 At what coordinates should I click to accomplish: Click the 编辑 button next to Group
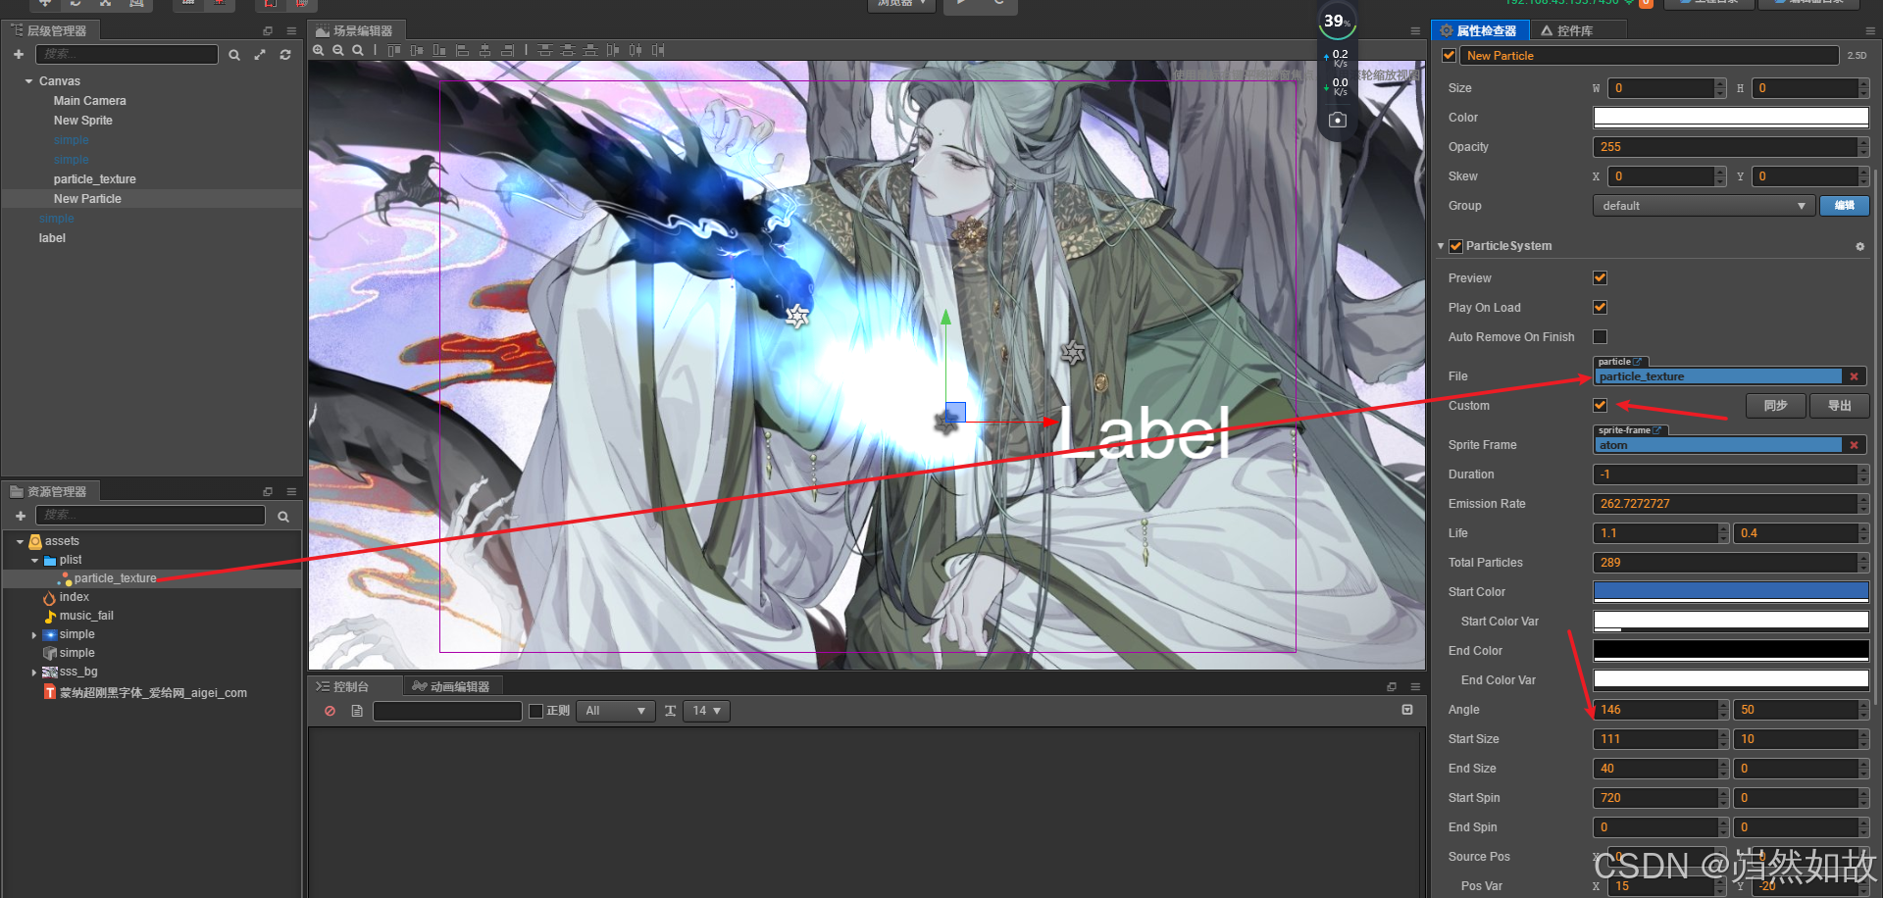click(1845, 206)
